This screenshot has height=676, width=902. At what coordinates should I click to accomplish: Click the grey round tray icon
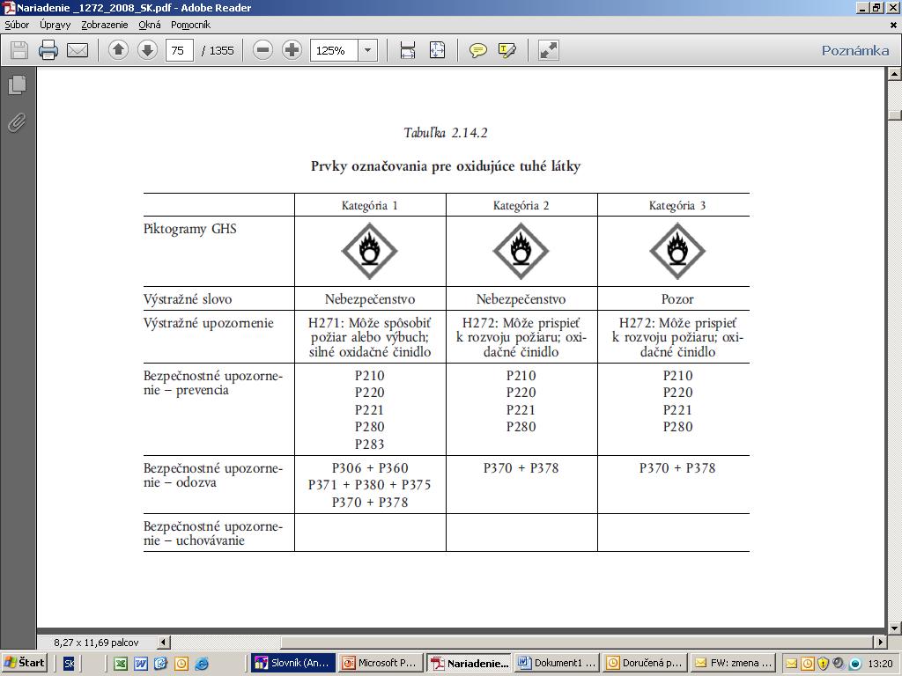pos(839,664)
